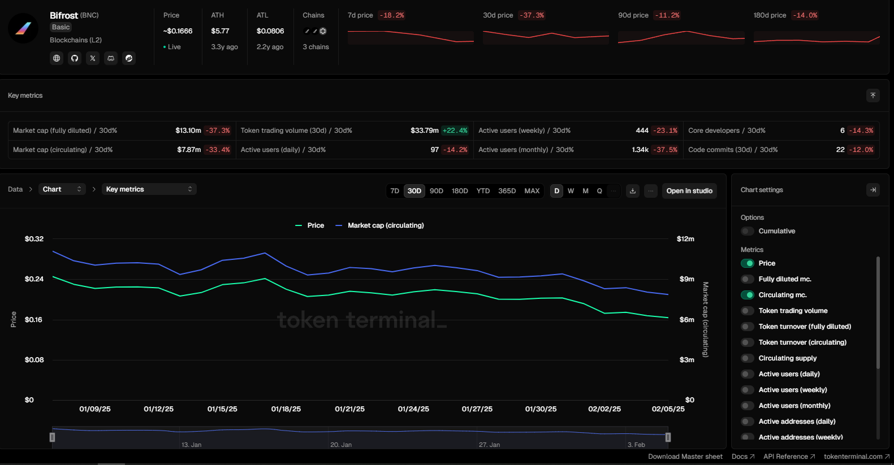The height and width of the screenshot is (465, 894).
Task: Open the Bifrost Discord icon link
Action: click(111, 58)
